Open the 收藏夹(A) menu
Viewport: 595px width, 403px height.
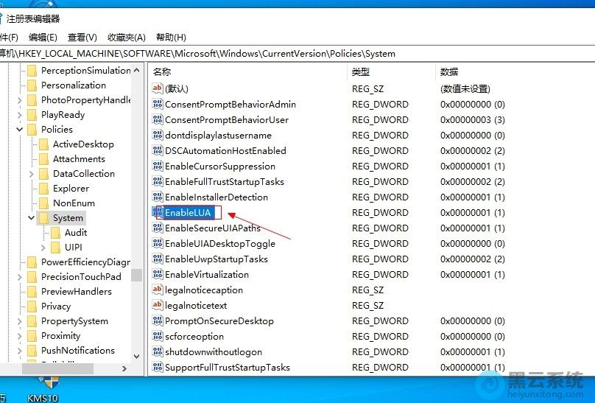[127, 37]
